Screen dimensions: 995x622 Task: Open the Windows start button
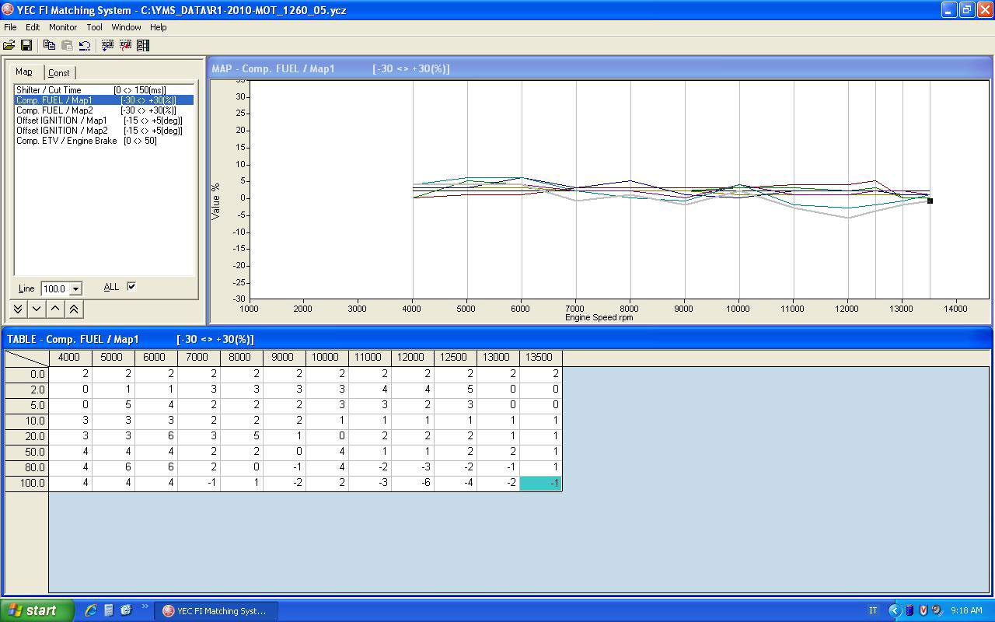pyautogui.click(x=37, y=610)
